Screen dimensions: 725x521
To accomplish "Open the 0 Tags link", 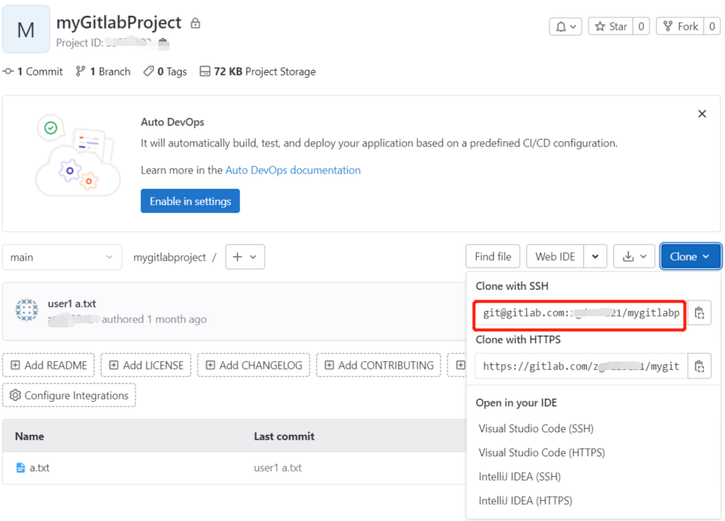I will click(165, 72).
